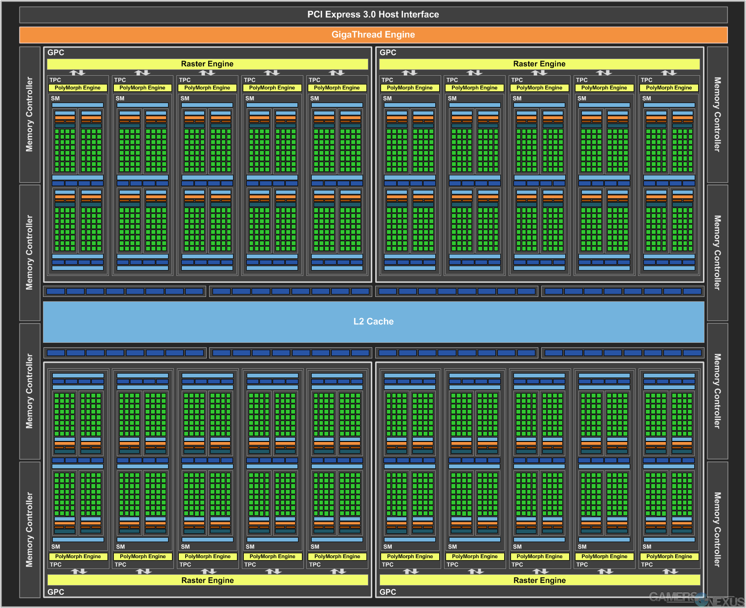Select the bottommost Memory Controller on the right side
This screenshot has width=746, height=608.
point(717,529)
